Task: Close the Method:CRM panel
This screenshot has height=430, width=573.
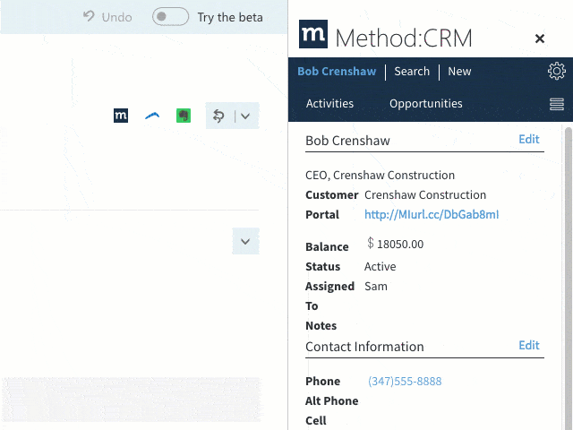Action: [x=539, y=39]
